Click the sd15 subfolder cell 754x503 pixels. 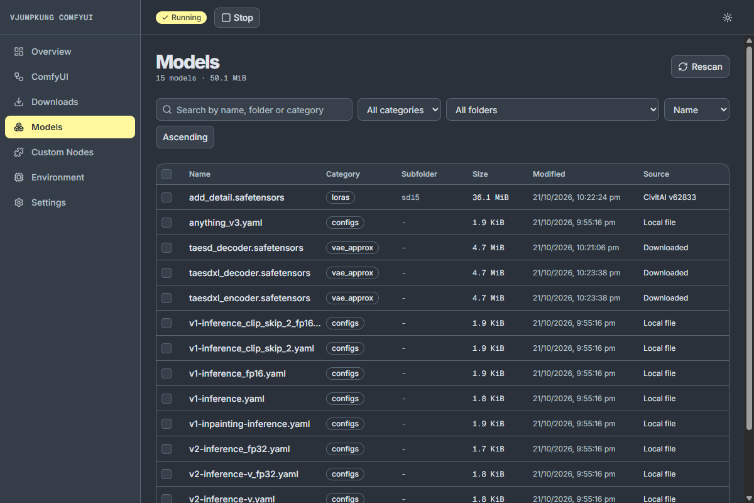coord(410,197)
